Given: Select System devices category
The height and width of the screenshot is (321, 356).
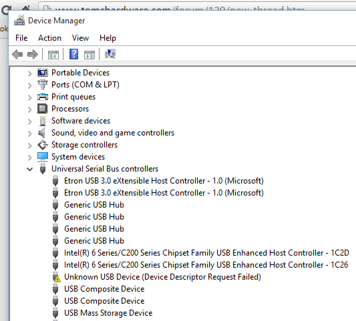Looking at the screenshot, I should click(78, 157).
